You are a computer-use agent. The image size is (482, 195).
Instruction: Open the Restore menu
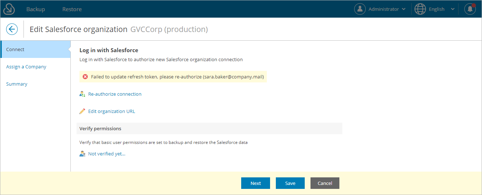72,9
